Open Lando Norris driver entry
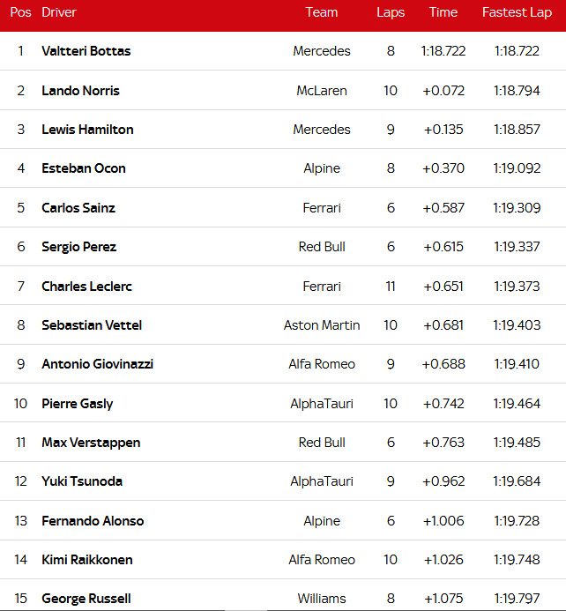Image resolution: width=566 pixels, height=611 pixels. click(80, 91)
